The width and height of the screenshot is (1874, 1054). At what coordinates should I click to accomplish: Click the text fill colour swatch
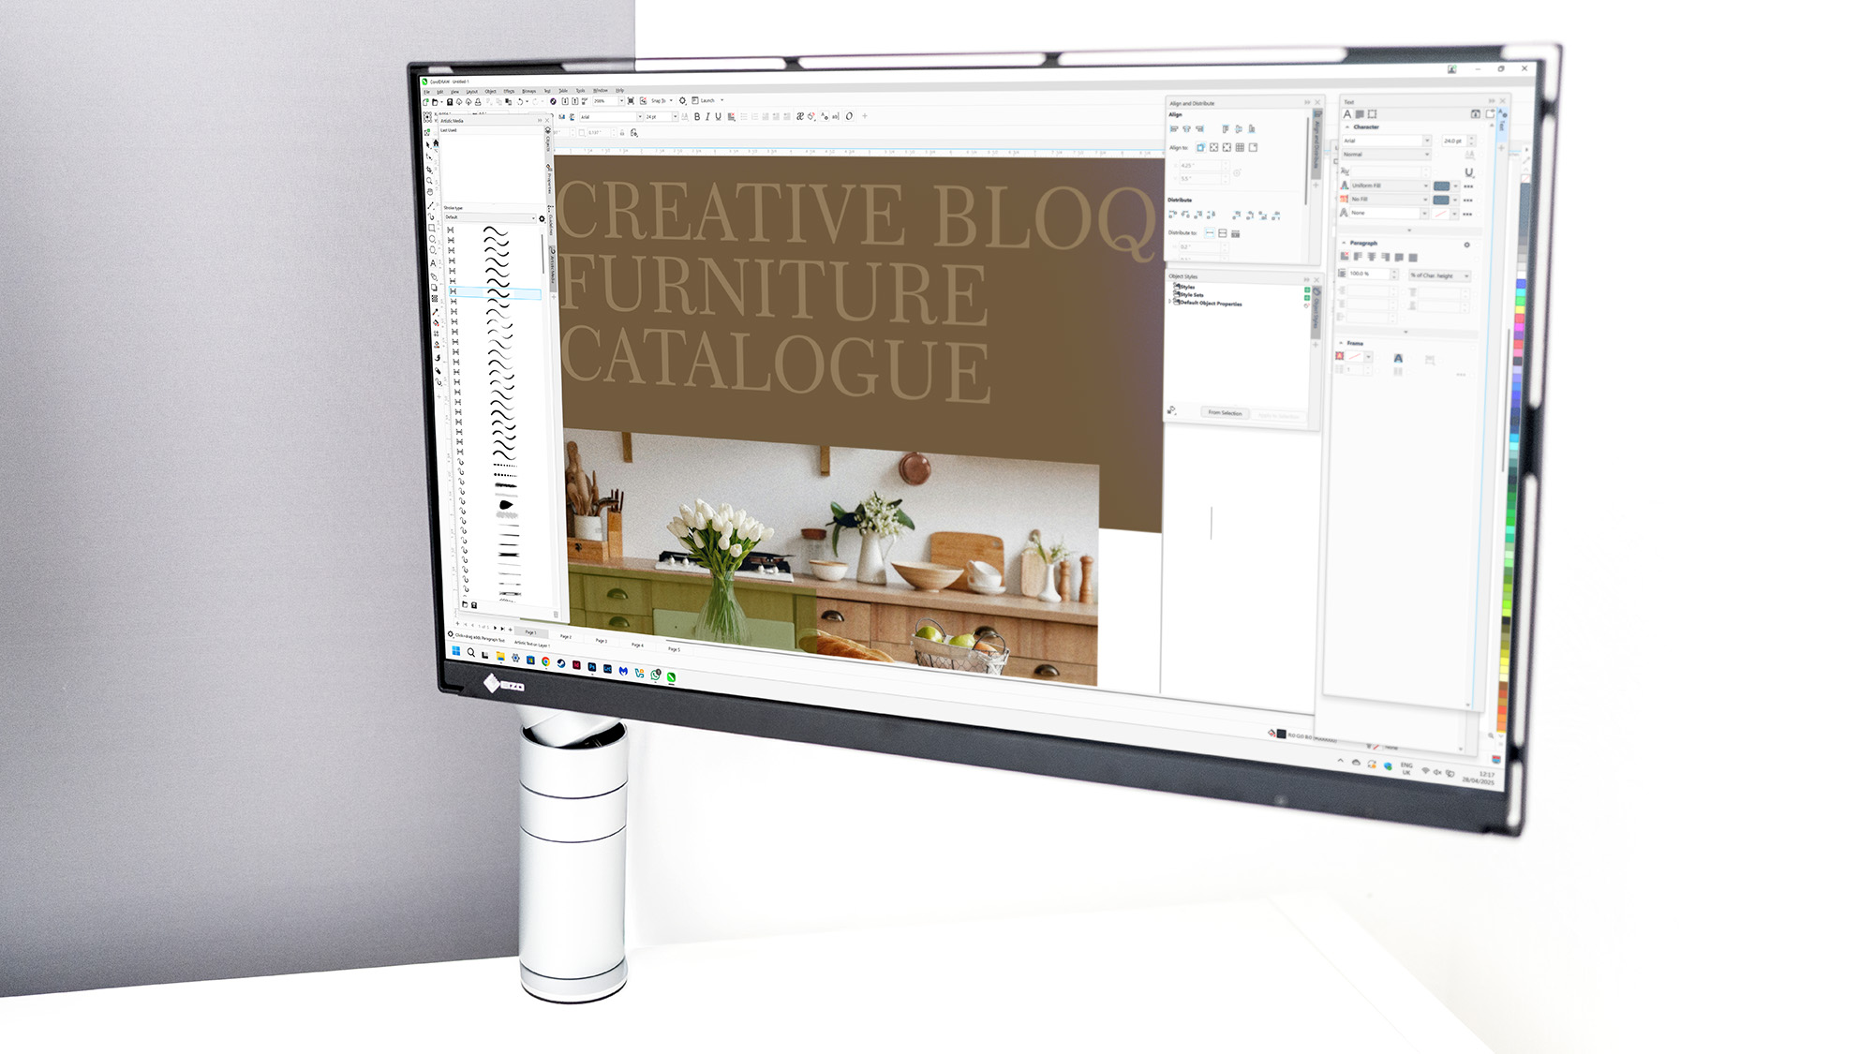pyautogui.click(x=1441, y=186)
